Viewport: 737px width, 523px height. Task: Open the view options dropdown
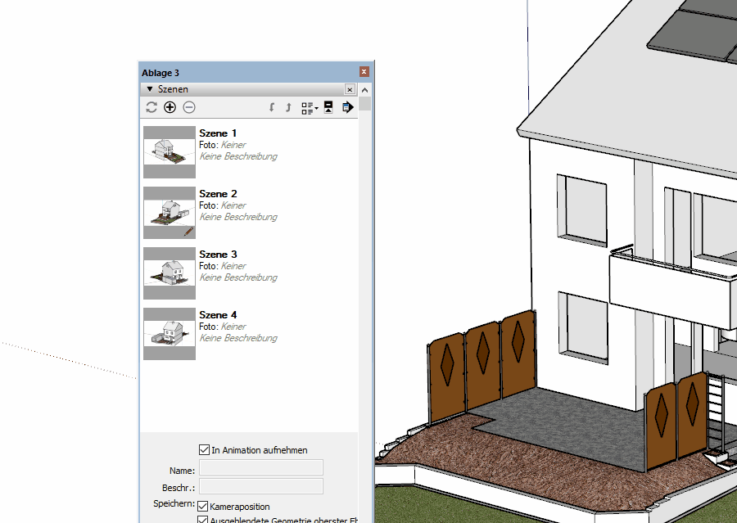pyautogui.click(x=310, y=107)
